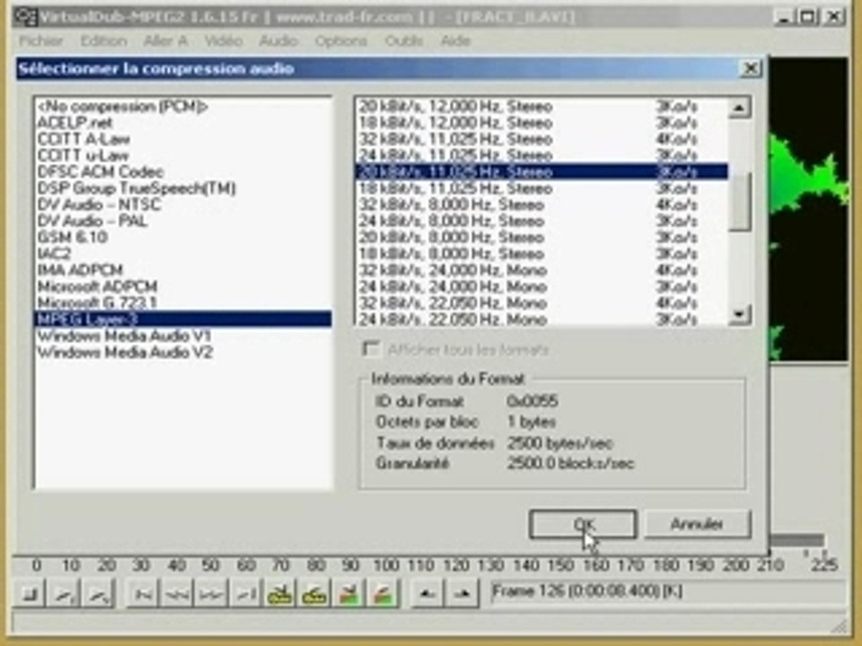Select DV Audio -- PAL codec
Screen dimensions: 862x646
183,222
